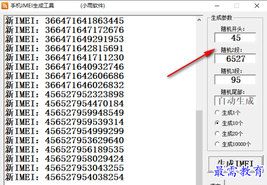267x185 pixels.
Task: Click the 随机3段 label
Action: click(x=232, y=71)
